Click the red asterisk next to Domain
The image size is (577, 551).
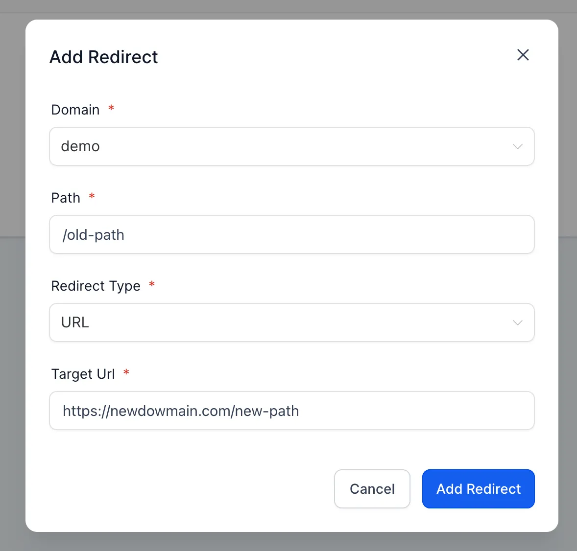coord(111,108)
